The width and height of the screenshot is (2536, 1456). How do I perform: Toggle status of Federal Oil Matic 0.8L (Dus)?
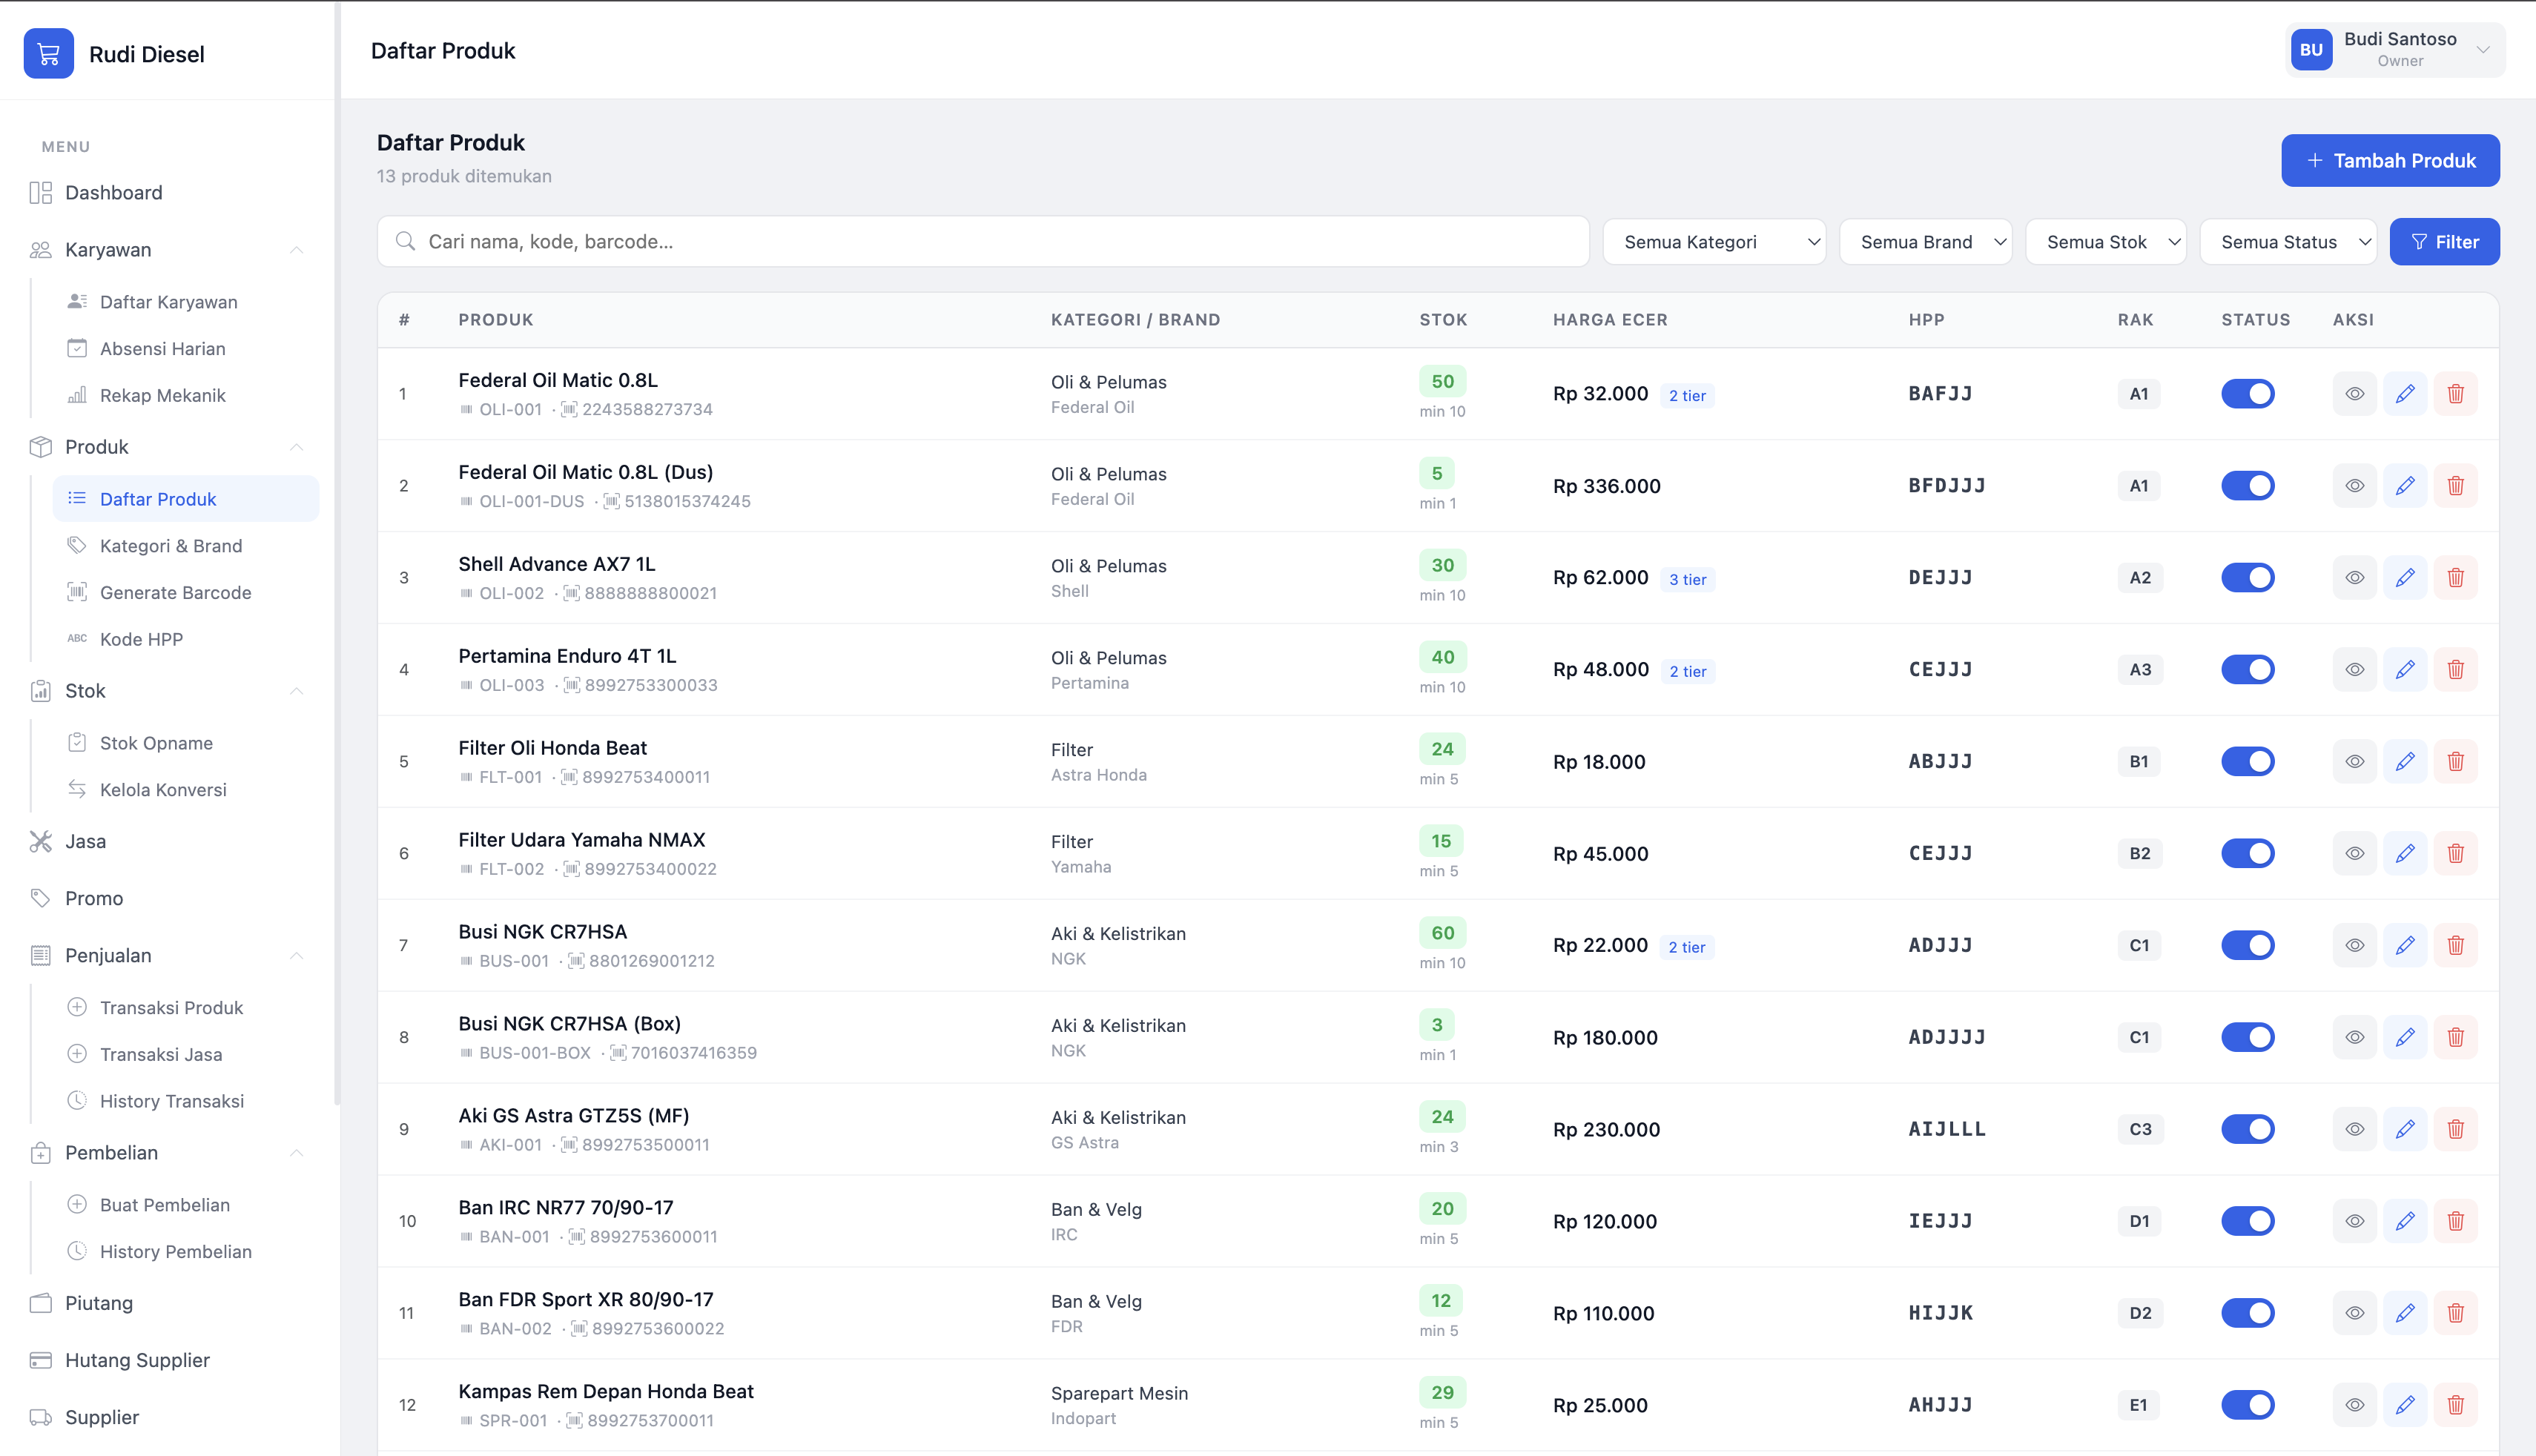click(x=2248, y=486)
